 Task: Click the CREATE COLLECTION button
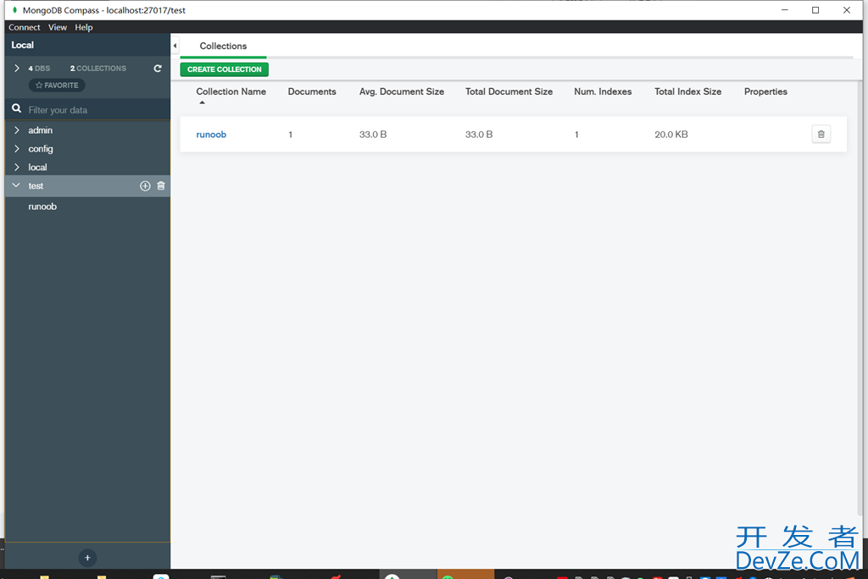pos(224,69)
